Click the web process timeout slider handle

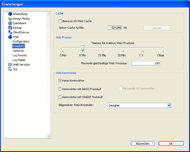(82, 47)
